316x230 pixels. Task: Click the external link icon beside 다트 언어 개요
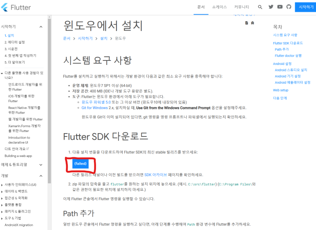pyautogui.click(x=28, y=149)
